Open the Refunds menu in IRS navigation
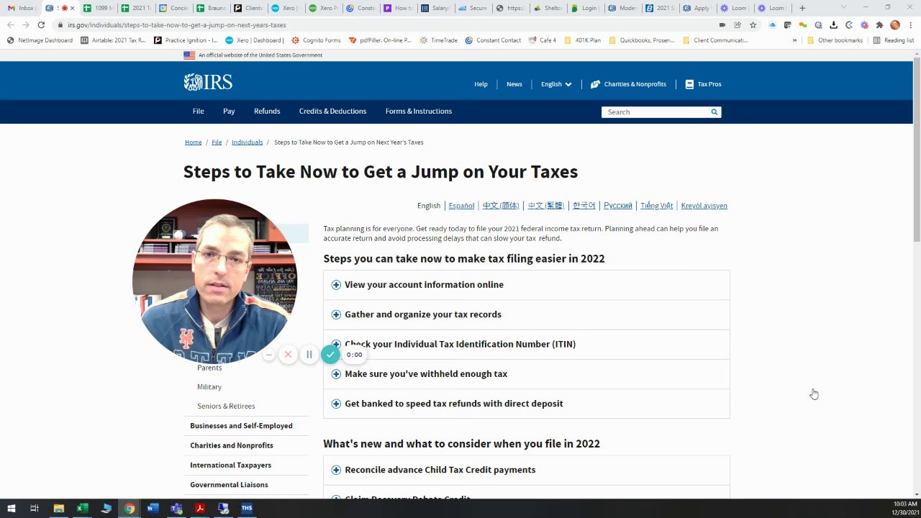 coord(267,112)
